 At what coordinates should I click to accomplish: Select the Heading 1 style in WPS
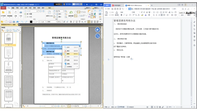point(189,13)
